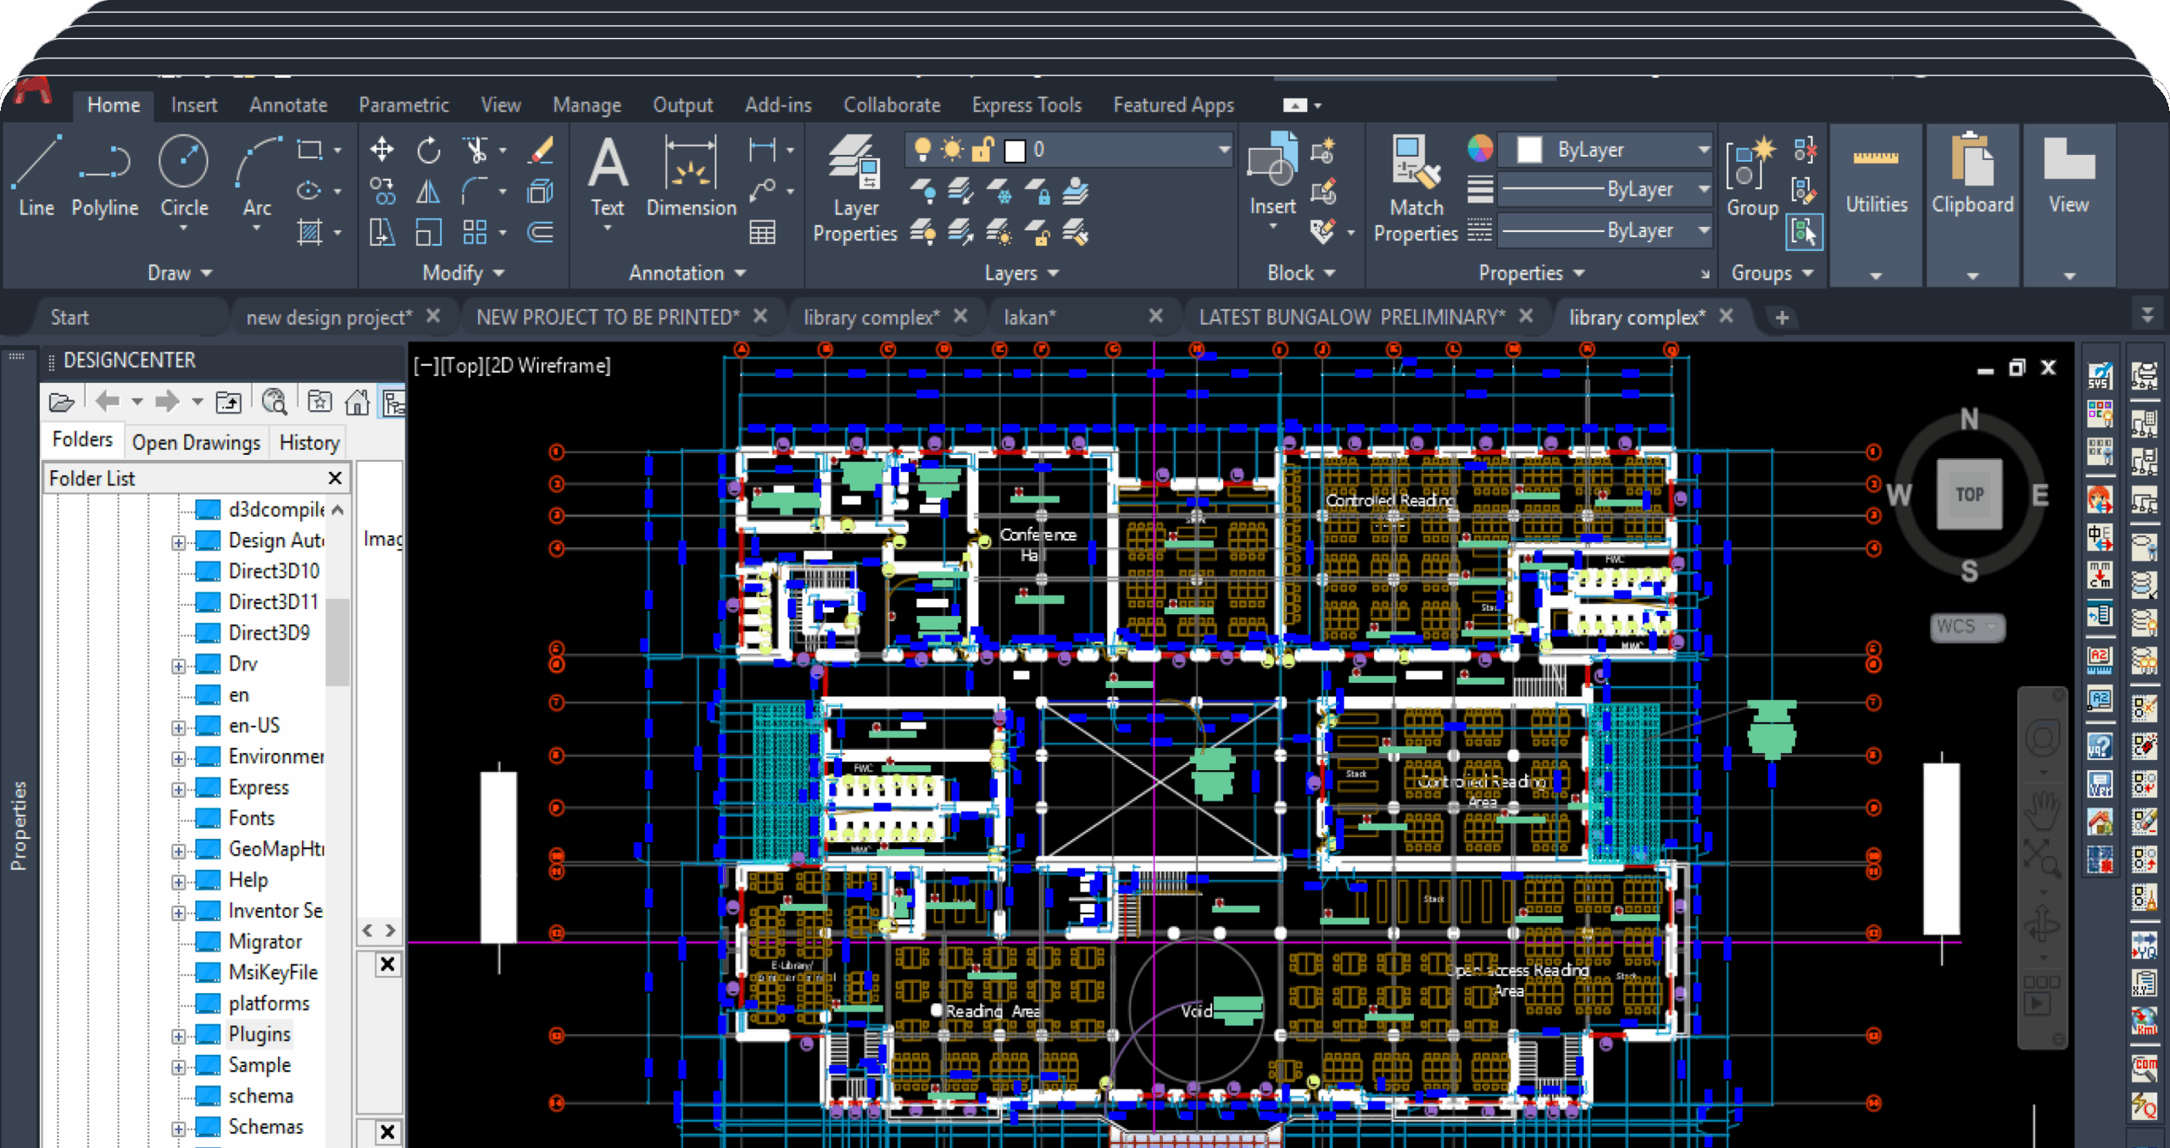
Task: Click the DesignCenter Home icon
Action: (x=357, y=402)
